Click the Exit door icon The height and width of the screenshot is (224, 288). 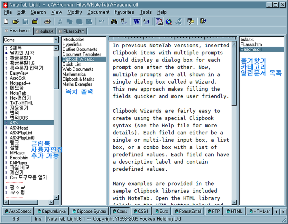[203, 22]
